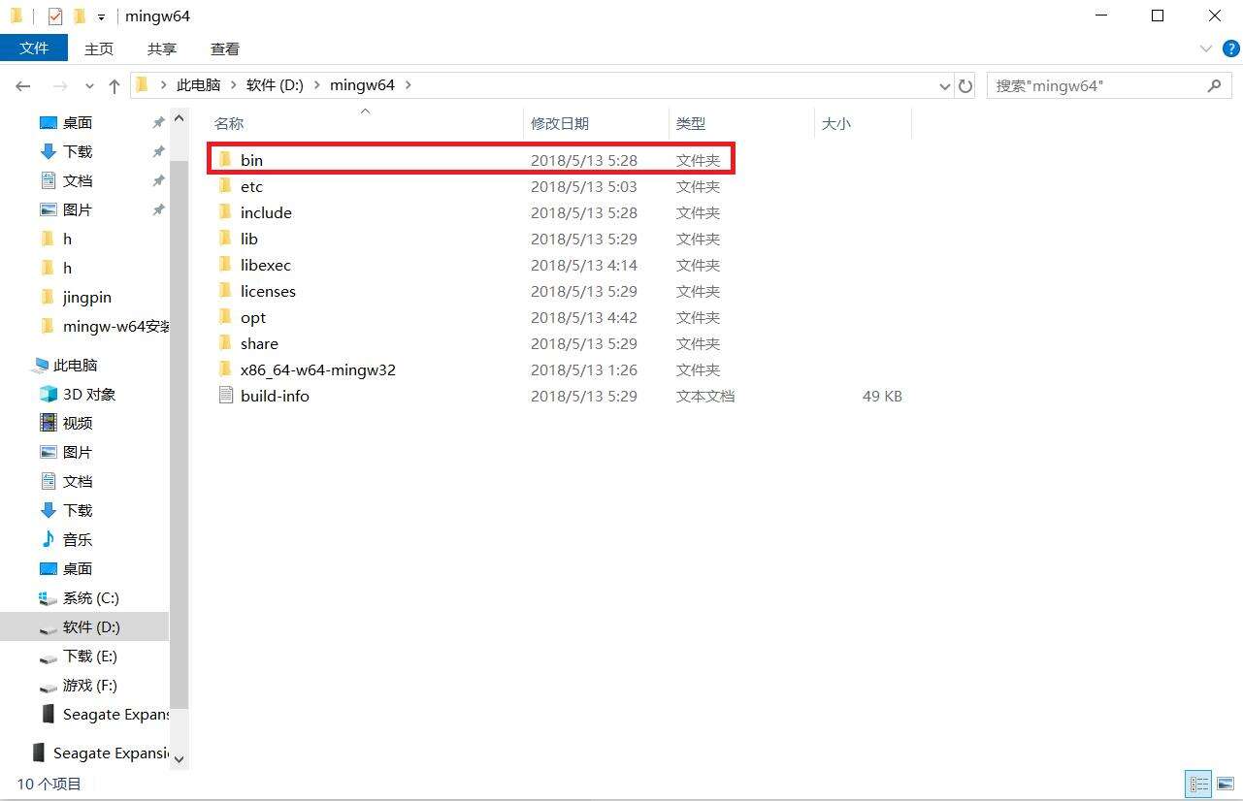Select the licenses folder icon

coord(226,291)
